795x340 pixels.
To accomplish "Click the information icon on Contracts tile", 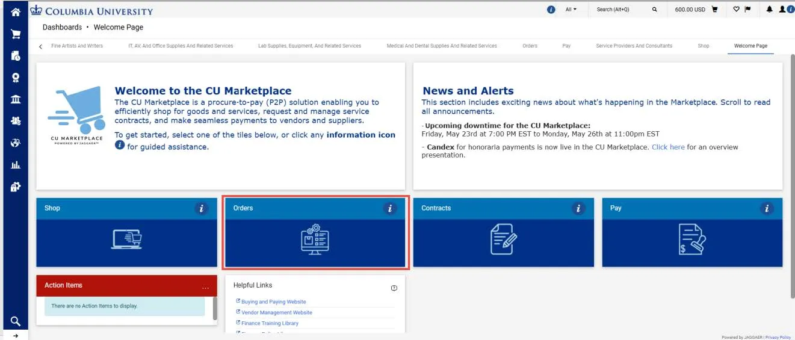I will coord(579,208).
